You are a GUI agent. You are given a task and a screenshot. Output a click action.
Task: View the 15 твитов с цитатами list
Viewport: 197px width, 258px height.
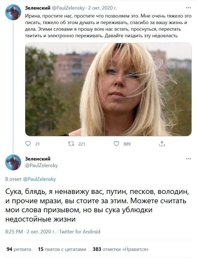click(x=62, y=249)
